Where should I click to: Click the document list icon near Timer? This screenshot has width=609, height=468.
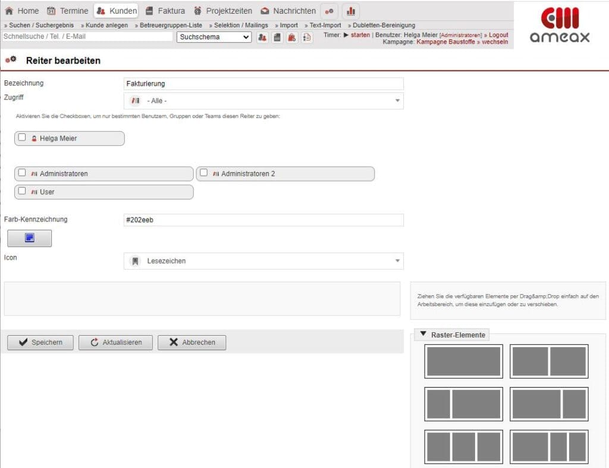click(x=306, y=37)
